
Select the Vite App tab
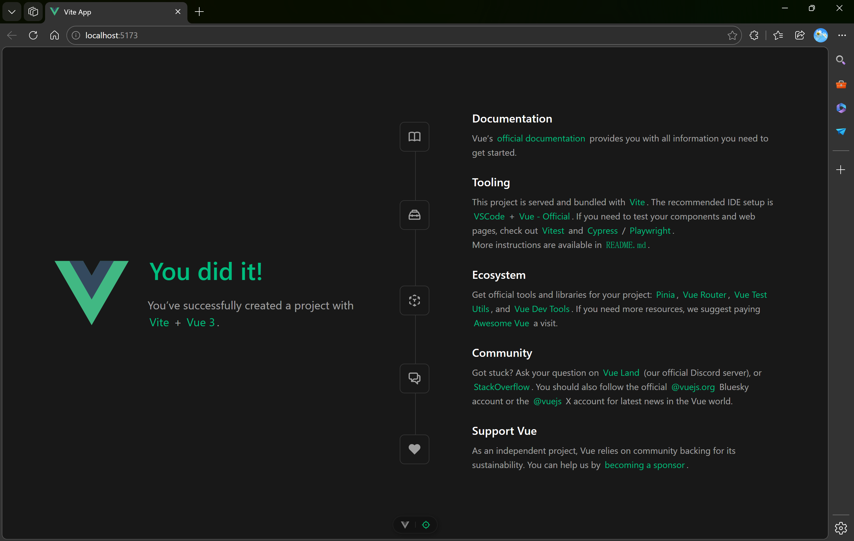click(x=116, y=12)
